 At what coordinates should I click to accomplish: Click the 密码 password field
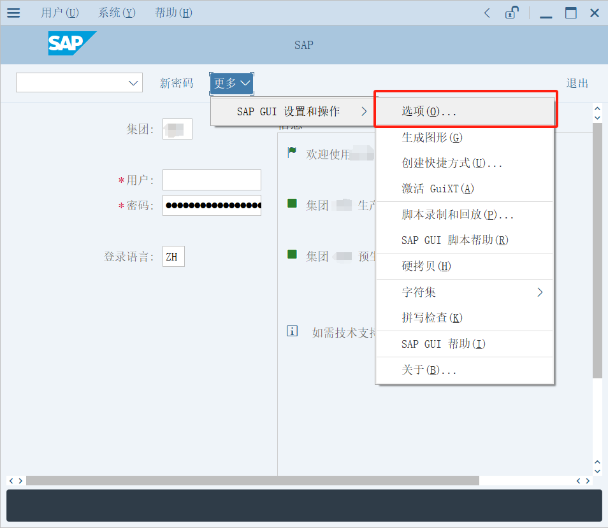pos(212,205)
